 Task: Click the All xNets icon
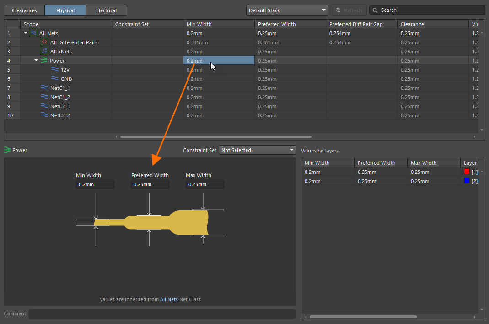[x=44, y=51]
